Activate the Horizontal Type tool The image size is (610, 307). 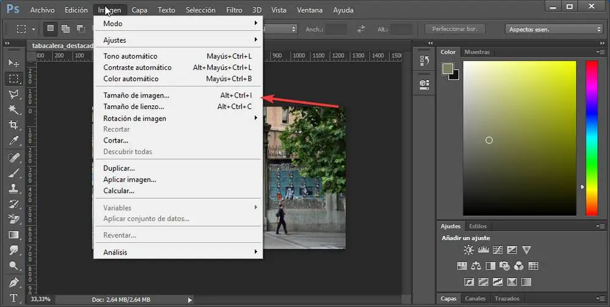coord(13,298)
